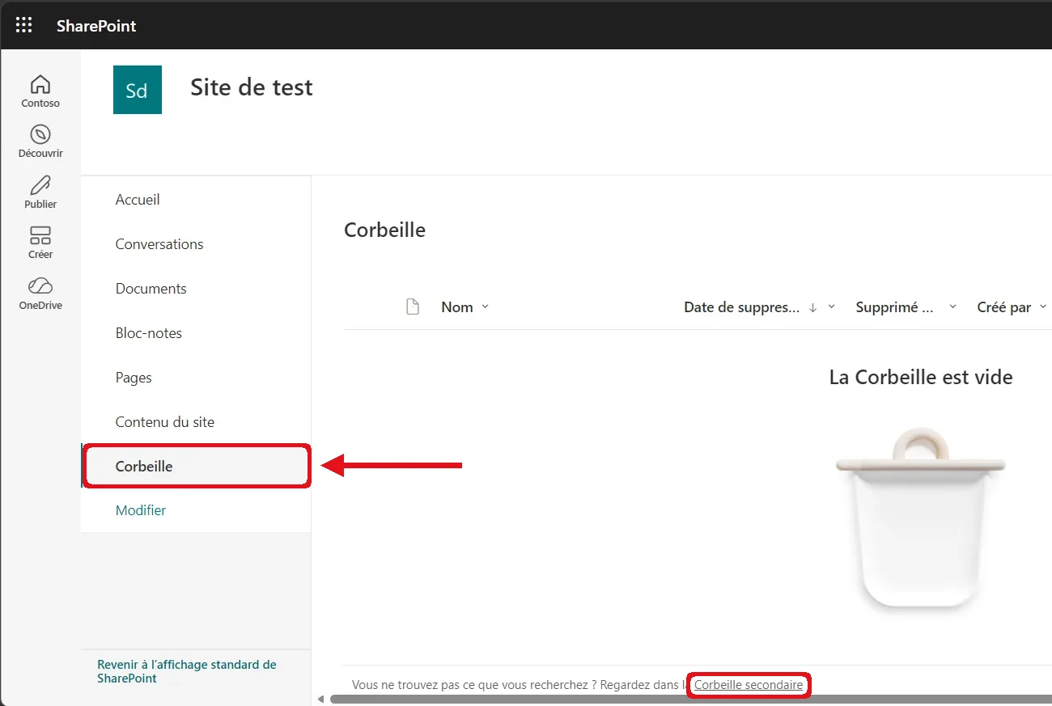Open the Corbeille secondaire link
This screenshot has width=1052, height=706.
[x=749, y=685]
